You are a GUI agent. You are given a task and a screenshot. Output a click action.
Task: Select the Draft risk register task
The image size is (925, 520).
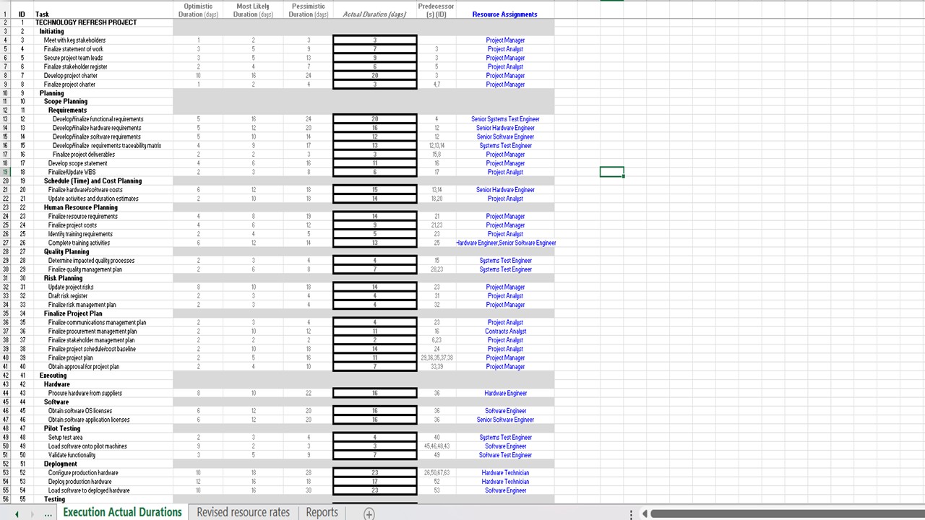click(68, 296)
